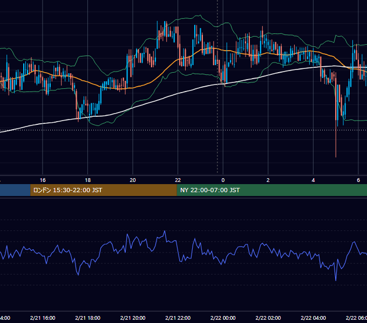367x323 pixels.
Task: Click the long lower-wick candle after 4:00
Action: 336,114
